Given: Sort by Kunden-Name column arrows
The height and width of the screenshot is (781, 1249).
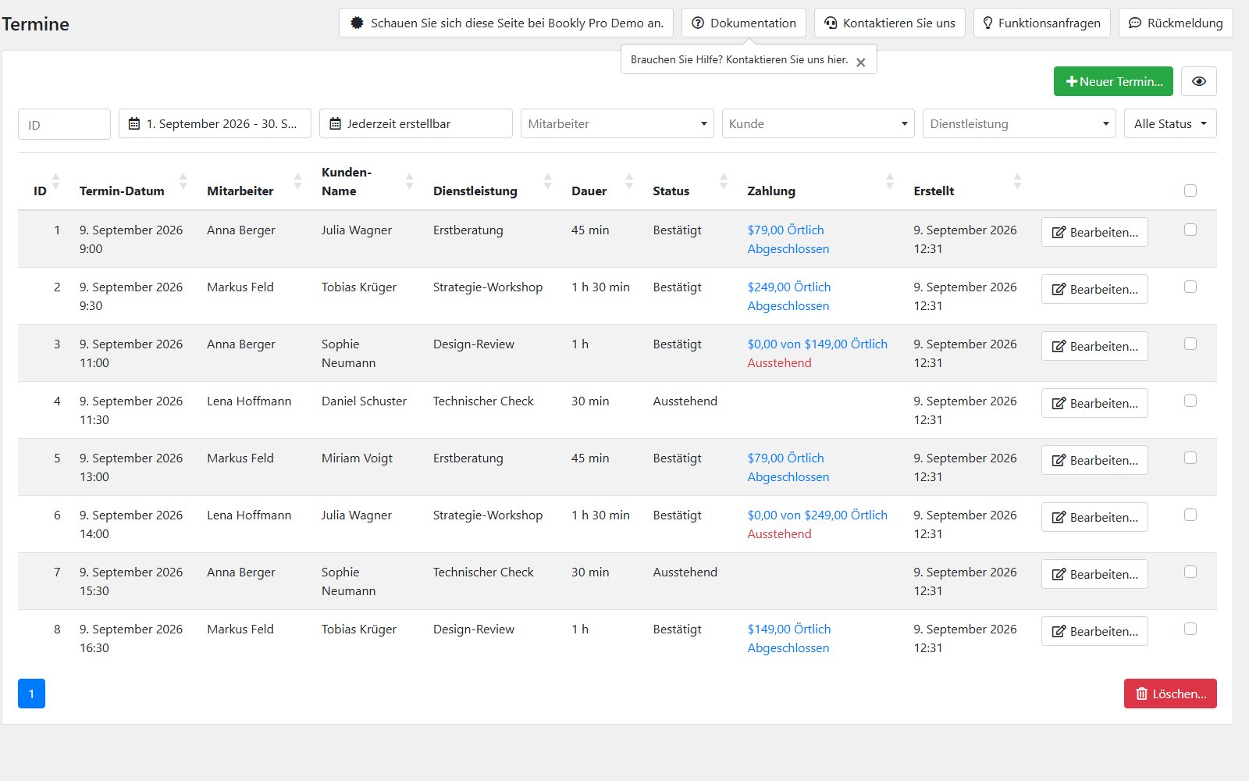Looking at the screenshot, I should click(x=409, y=181).
